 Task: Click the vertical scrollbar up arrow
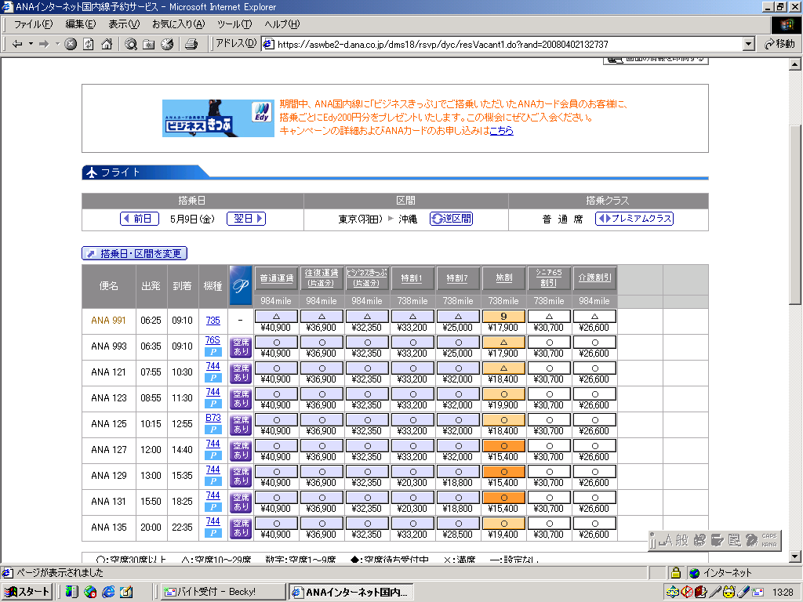[795, 64]
